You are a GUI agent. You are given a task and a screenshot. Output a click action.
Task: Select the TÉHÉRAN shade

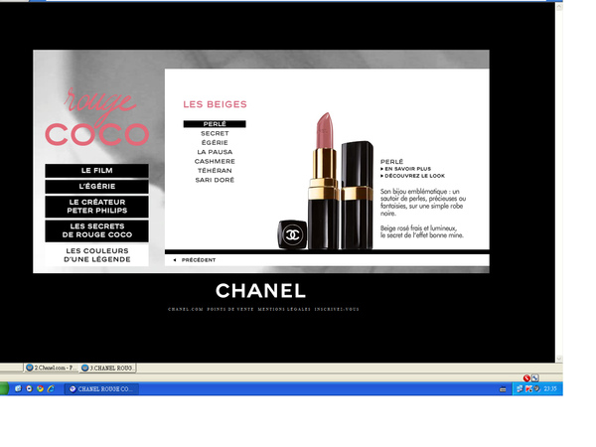pos(215,171)
